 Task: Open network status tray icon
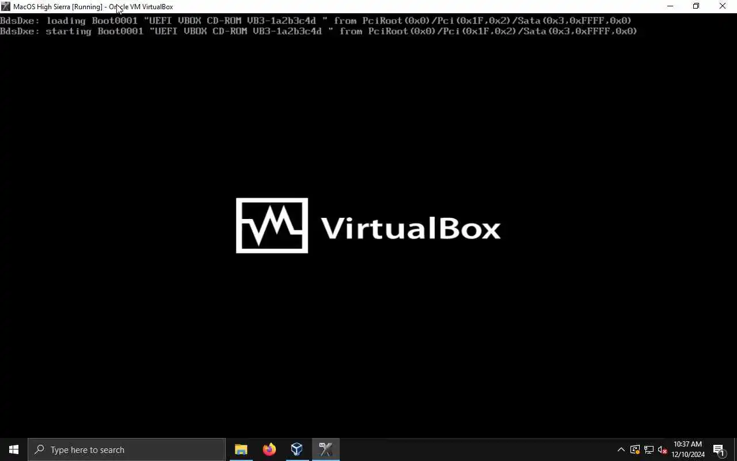click(x=648, y=449)
